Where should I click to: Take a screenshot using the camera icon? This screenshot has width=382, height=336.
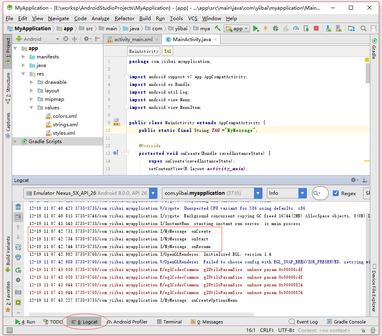pyautogui.click(x=18, y=292)
